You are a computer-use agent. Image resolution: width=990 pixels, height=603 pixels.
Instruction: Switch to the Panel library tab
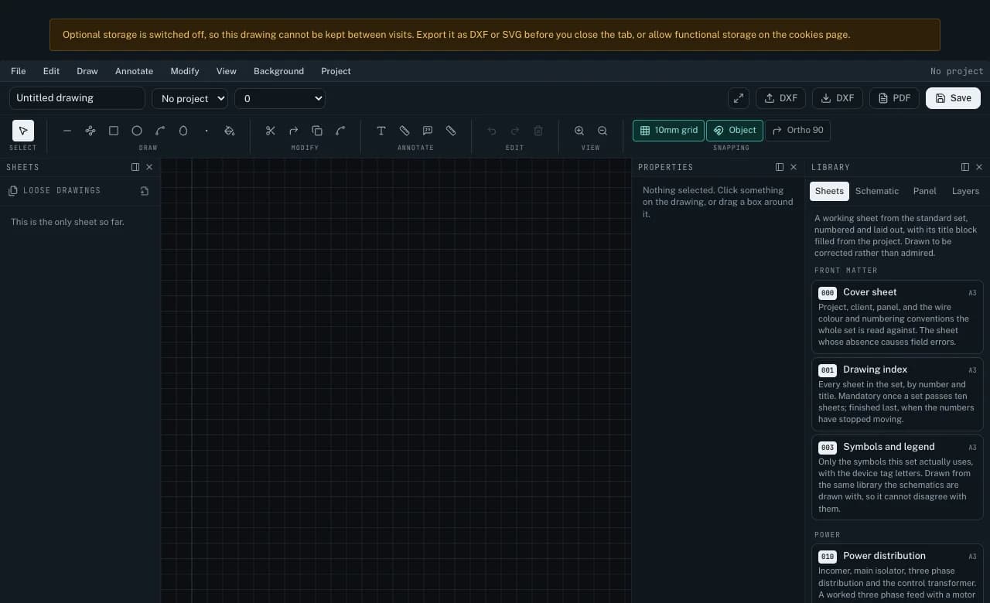coord(924,191)
